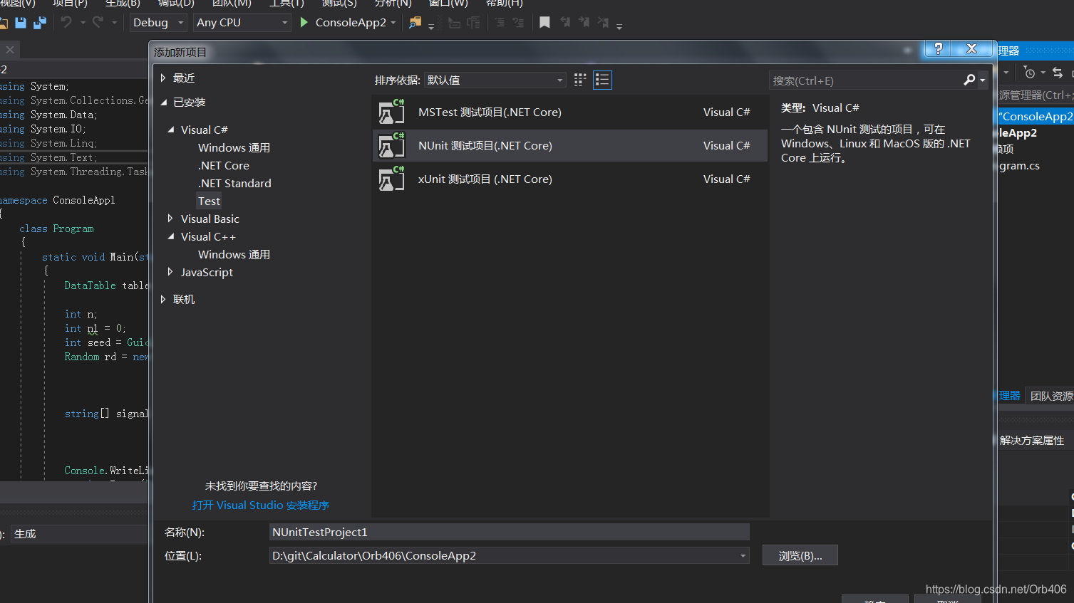Expand the 联机 tree node
The height and width of the screenshot is (603, 1074).
point(163,300)
